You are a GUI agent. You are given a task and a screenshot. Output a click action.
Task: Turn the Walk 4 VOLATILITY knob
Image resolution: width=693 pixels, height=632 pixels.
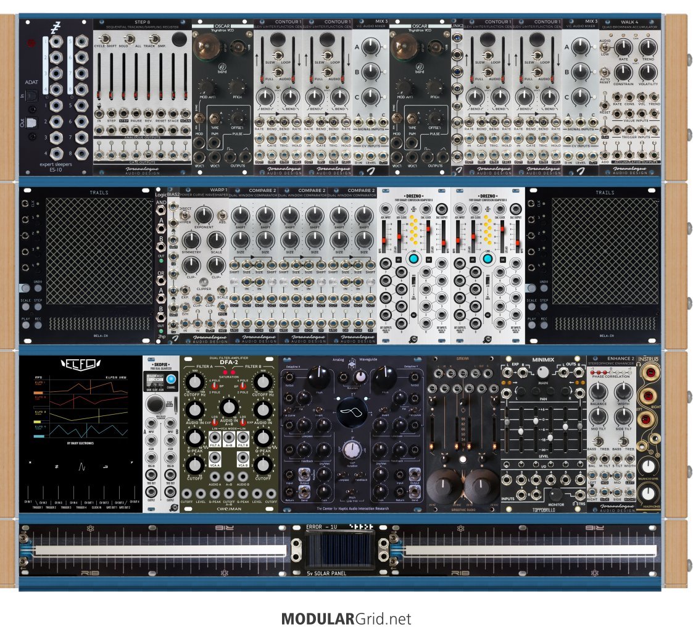tap(648, 72)
